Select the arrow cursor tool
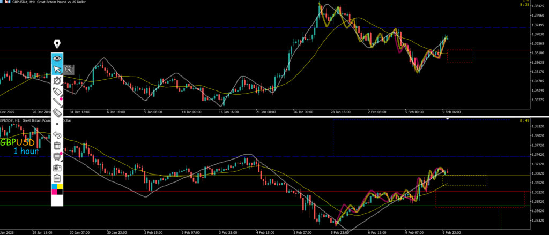549x235 pixels. (57, 69)
